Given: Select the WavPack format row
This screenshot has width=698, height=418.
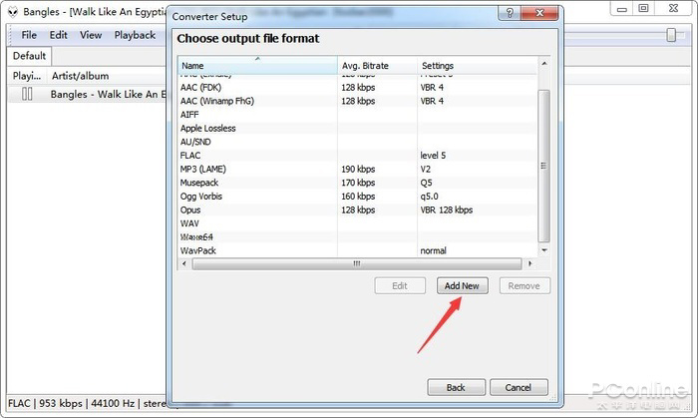Looking at the screenshot, I should (x=357, y=250).
